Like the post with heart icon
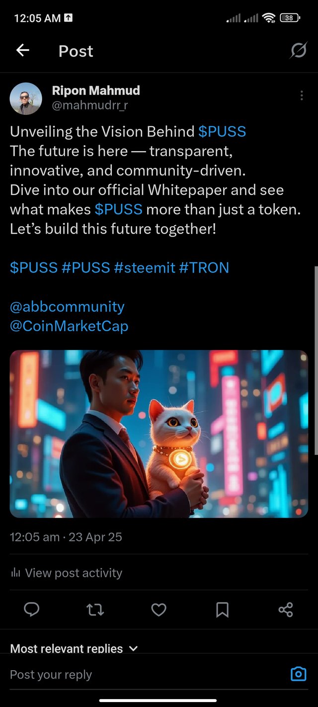 (159, 610)
